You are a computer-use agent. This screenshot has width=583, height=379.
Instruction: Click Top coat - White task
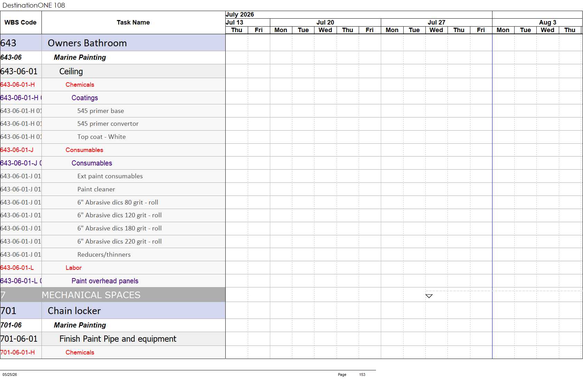[x=102, y=137]
